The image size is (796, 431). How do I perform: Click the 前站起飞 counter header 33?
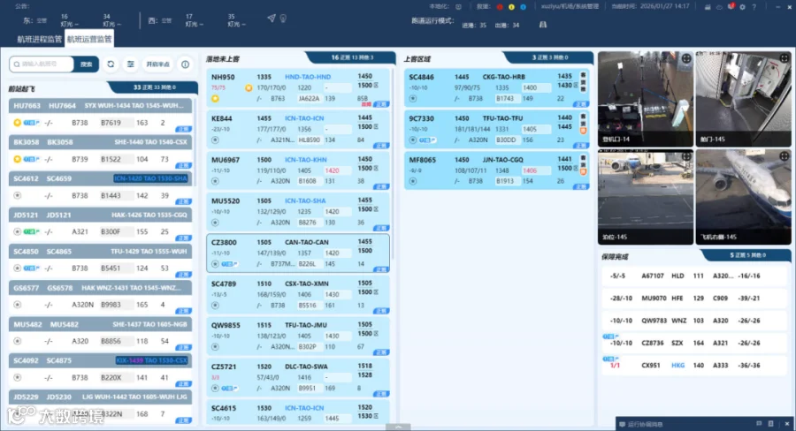click(x=154, y=87)
